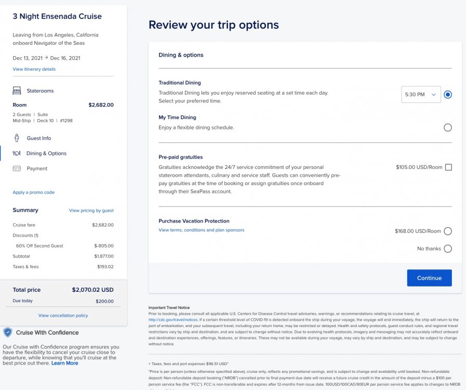Click the Dining & Options plate icon

pos(17,153)
